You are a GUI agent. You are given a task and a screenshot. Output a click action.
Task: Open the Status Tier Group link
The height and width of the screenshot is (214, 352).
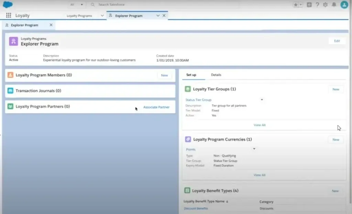(198, 100)
